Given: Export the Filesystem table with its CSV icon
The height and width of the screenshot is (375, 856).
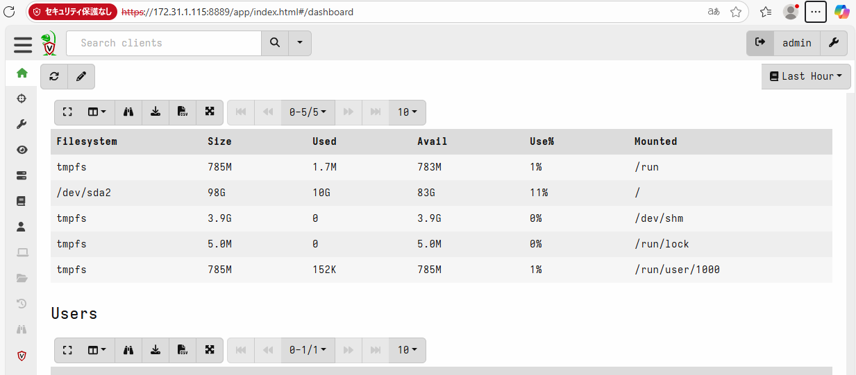Looking at the screenshot, I should point(183,112).
